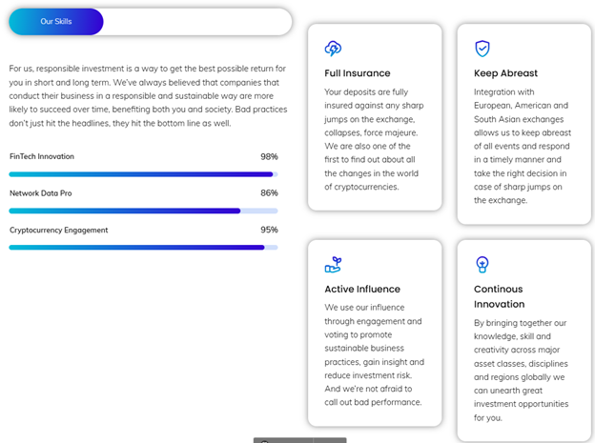This screenshot has width=595, height=443.
Task: Click the Keep Abreast heading
Action: [x=505, y=73]
